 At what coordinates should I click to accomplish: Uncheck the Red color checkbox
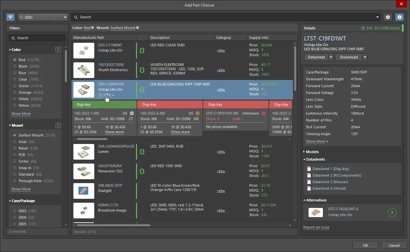pyautogui.click(x=14, y=60)
